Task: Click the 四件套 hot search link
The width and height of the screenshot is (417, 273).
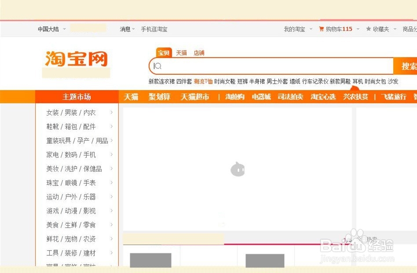Action: point(184,82)
